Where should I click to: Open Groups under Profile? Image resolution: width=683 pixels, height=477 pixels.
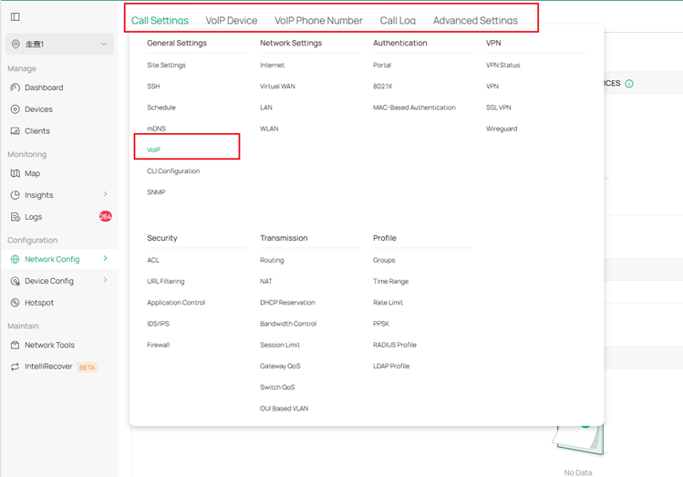[x=384, y=260]
